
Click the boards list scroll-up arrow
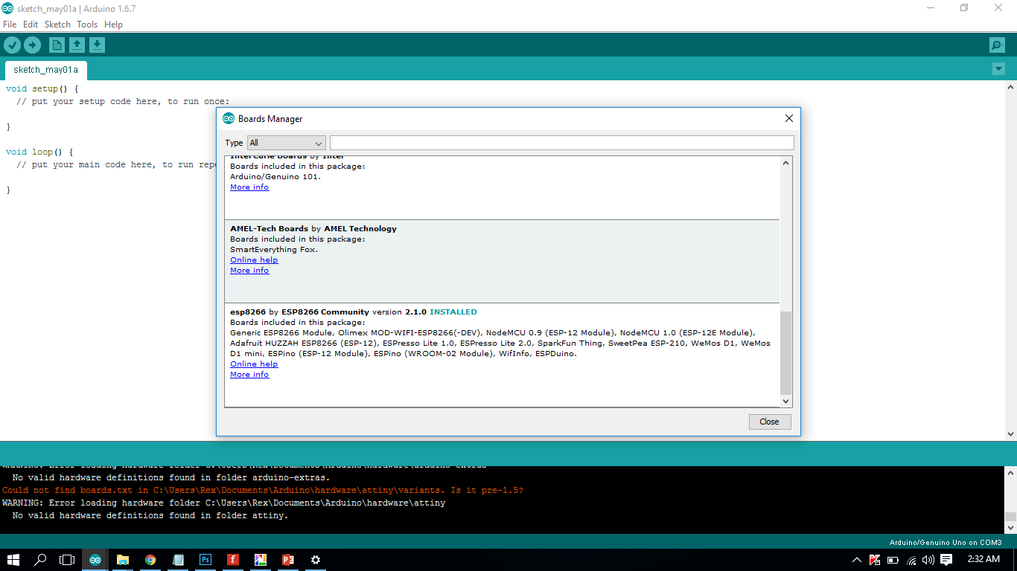click(785, 163)
